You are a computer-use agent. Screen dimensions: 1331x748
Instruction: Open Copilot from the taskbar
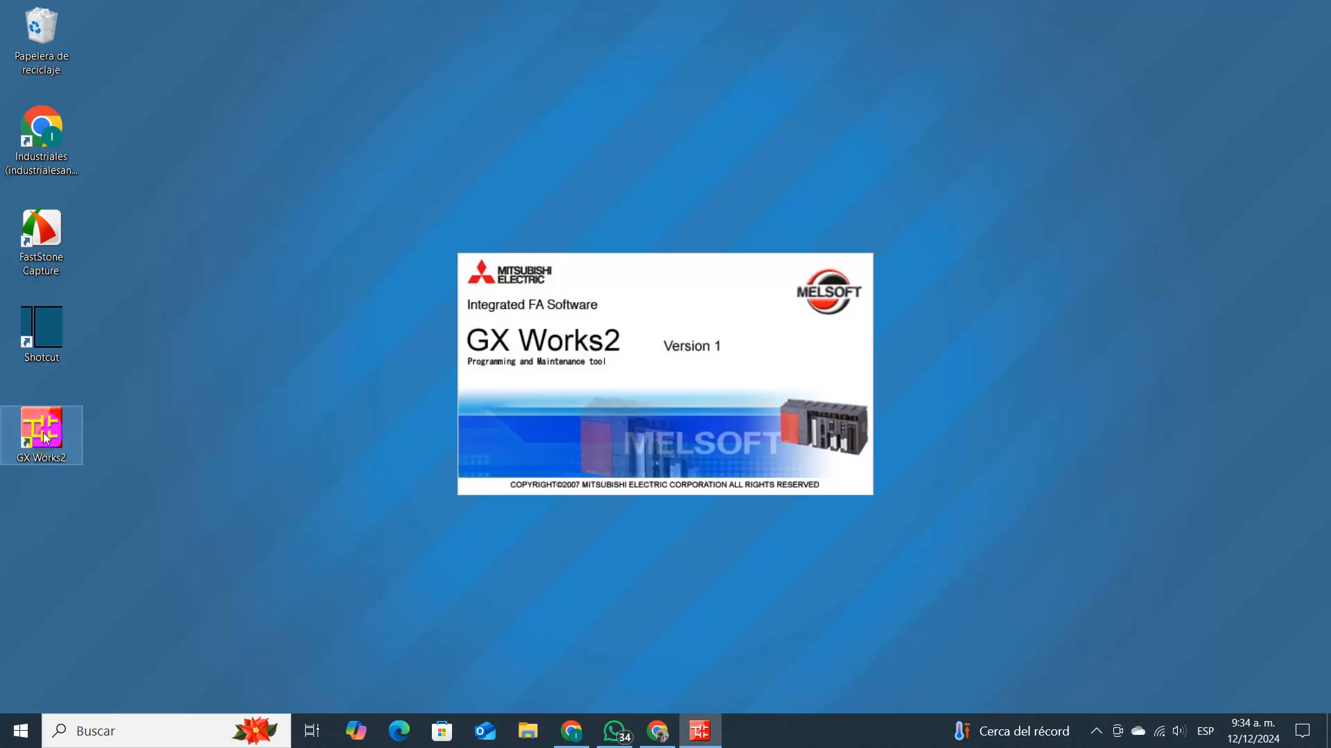tap(356, 731)
